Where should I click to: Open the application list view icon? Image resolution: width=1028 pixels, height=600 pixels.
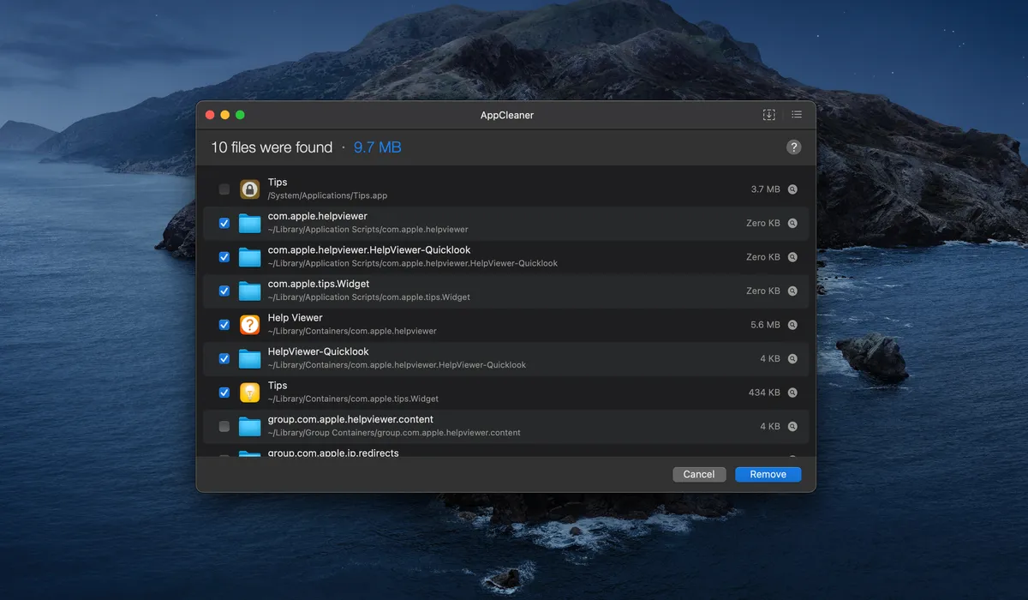point(797,115)
